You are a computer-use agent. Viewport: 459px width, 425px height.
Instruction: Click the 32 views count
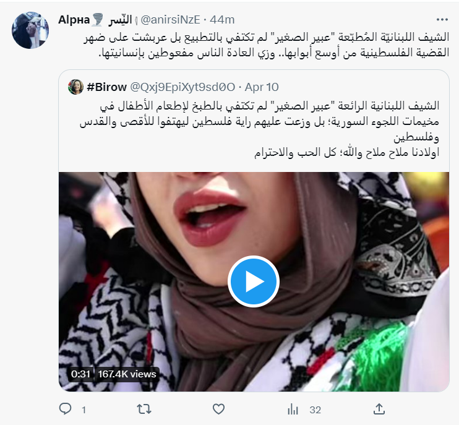[x=315, y=410]
